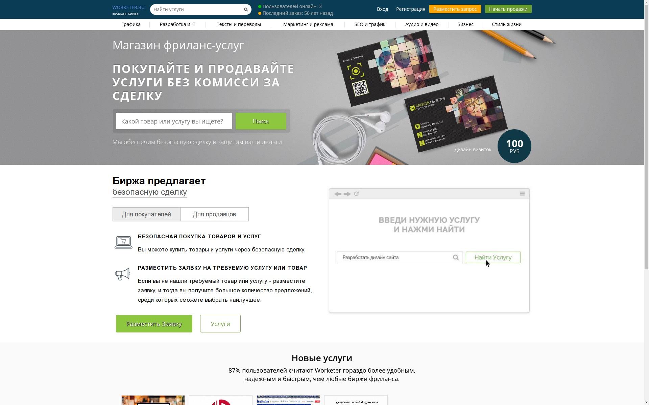Click the megaphone icon beside РАЗМЕСТИТЬ ЗАЯВКУ
This screenshot has width=649, height=405.
[x=123, y=274]
